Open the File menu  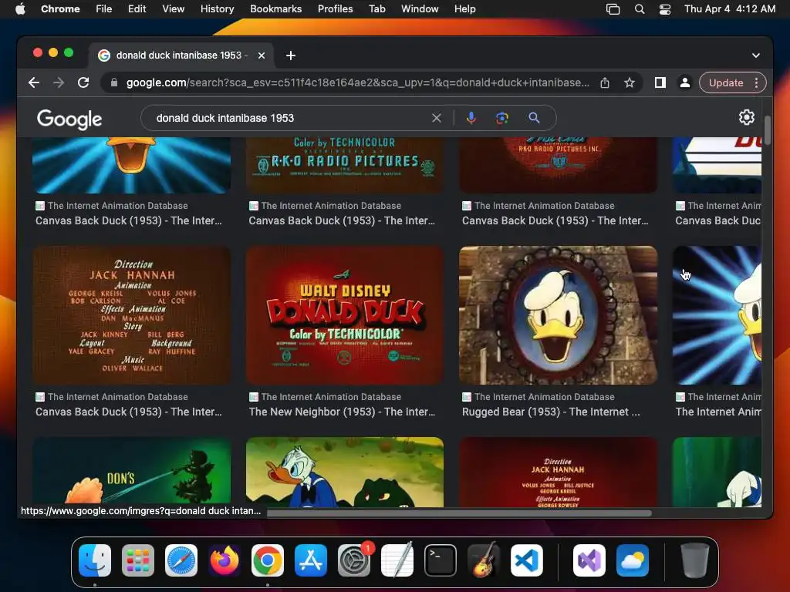pyautogui.click(x=104, y=8)
